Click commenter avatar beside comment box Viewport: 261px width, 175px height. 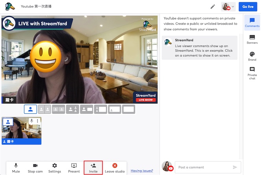[167, 166]
